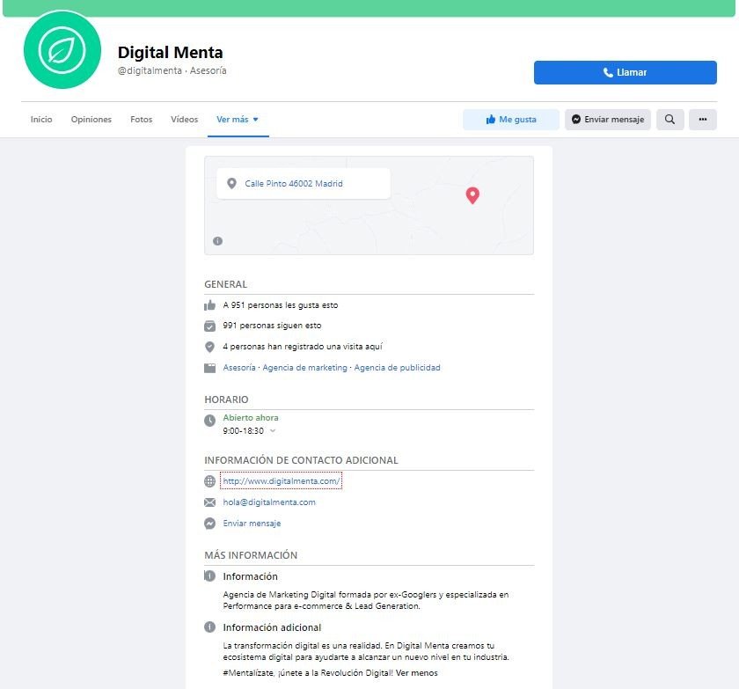Click the thumbs-up icon in Me gusta button

click(x=491, y=120)
